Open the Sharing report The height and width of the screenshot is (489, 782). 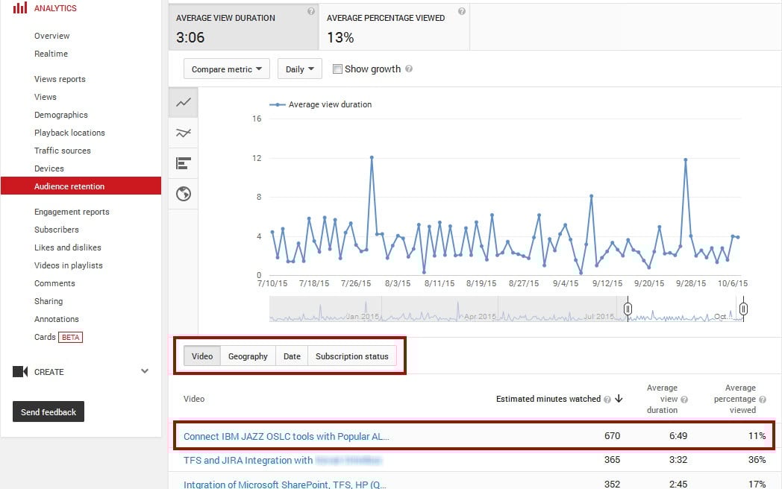pyautogui.click(x=49, y=302)
